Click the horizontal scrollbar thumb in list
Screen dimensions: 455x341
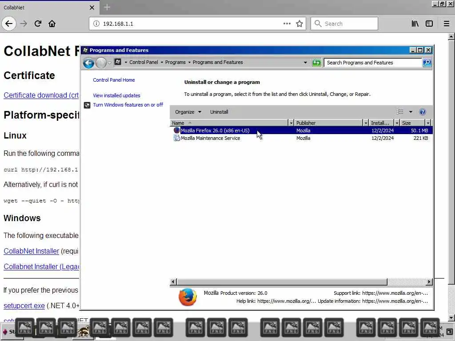point(282,282)
